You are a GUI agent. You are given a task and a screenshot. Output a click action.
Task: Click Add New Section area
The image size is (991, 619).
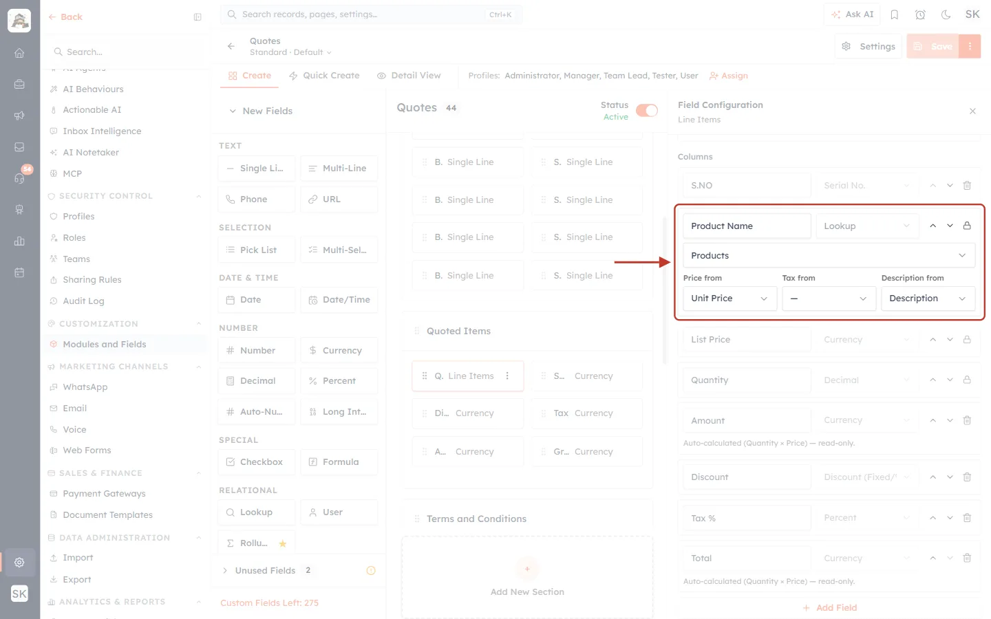(527, 578)
